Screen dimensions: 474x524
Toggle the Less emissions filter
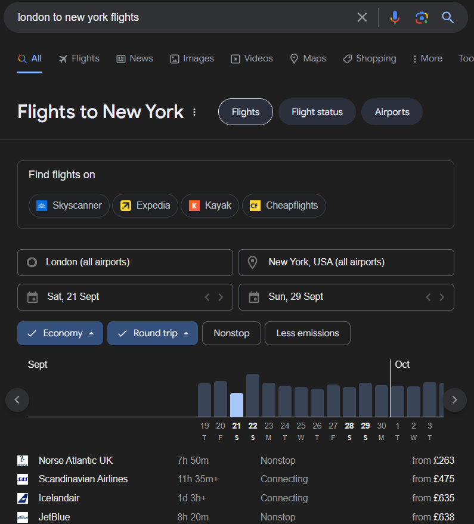pos(307,333)
